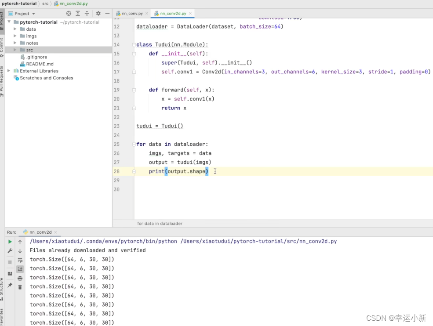Clear console output with trash icon
Viewport: 433px width, 326px height.
point(20,287)
